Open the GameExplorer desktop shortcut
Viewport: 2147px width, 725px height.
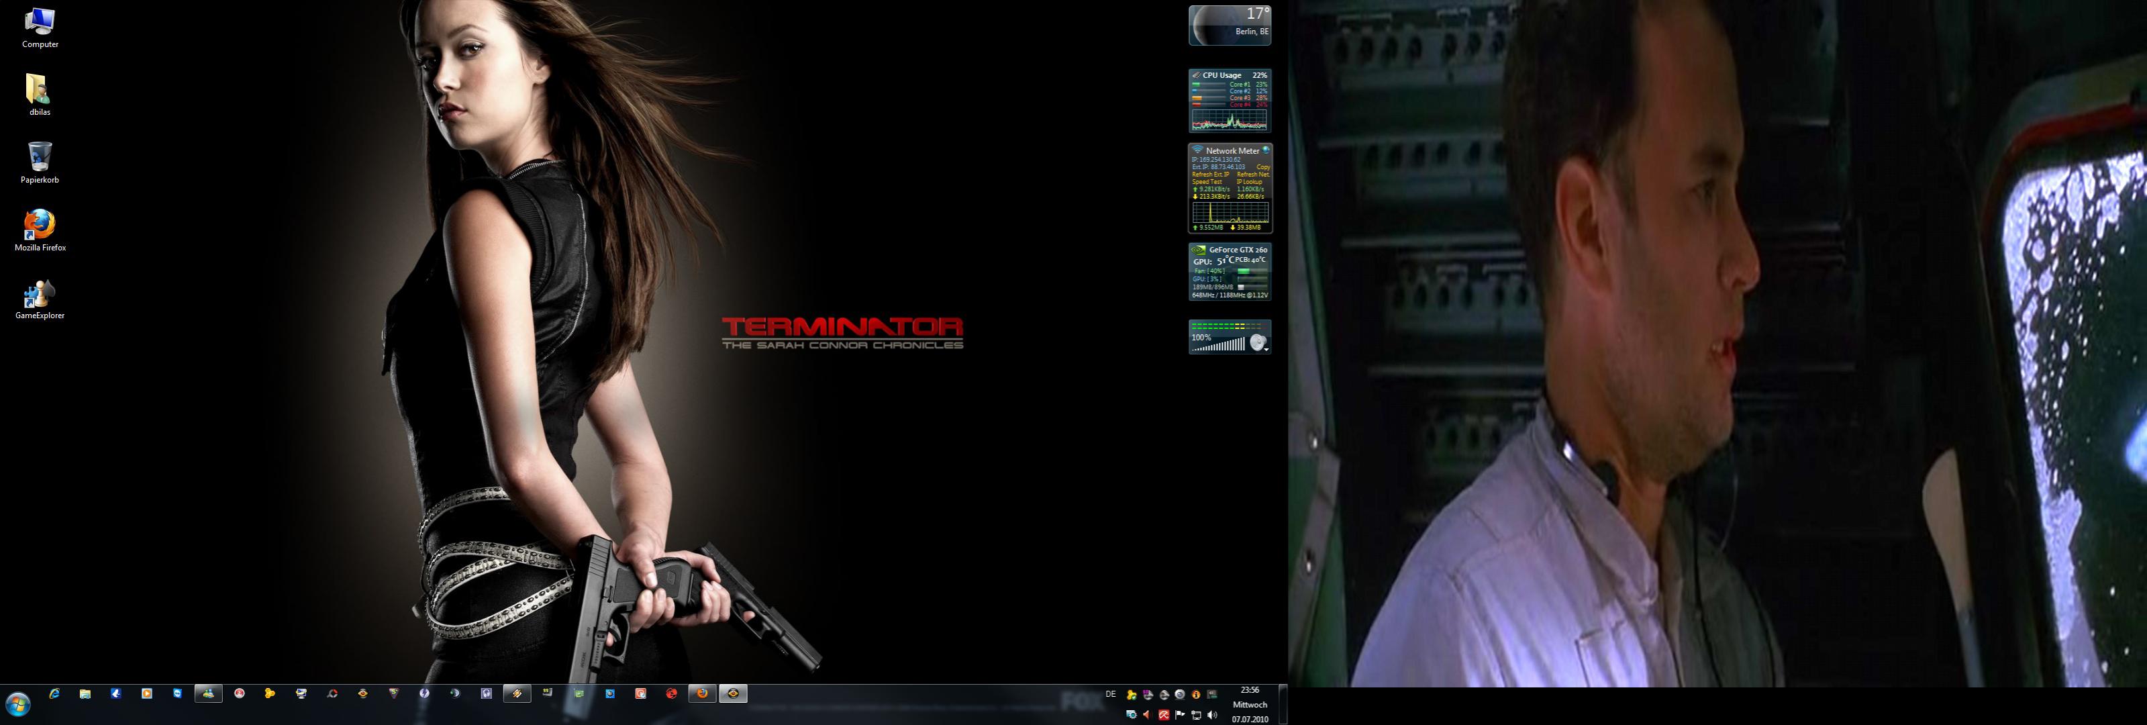[40, 299]
